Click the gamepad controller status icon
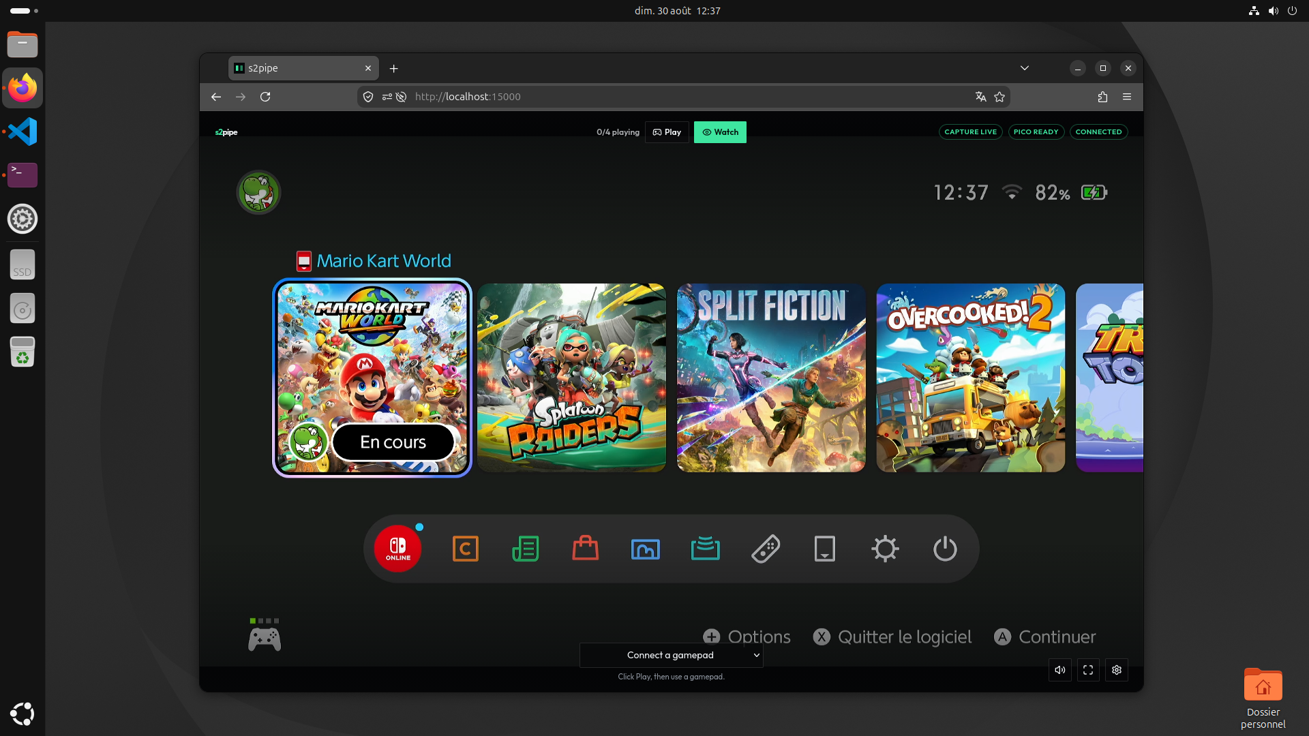Image resolution: width=1309 pixels, height=736 pixels. pos(265,635)
